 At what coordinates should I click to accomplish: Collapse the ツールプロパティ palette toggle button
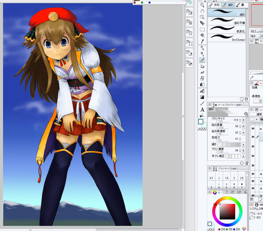[210, 104]
